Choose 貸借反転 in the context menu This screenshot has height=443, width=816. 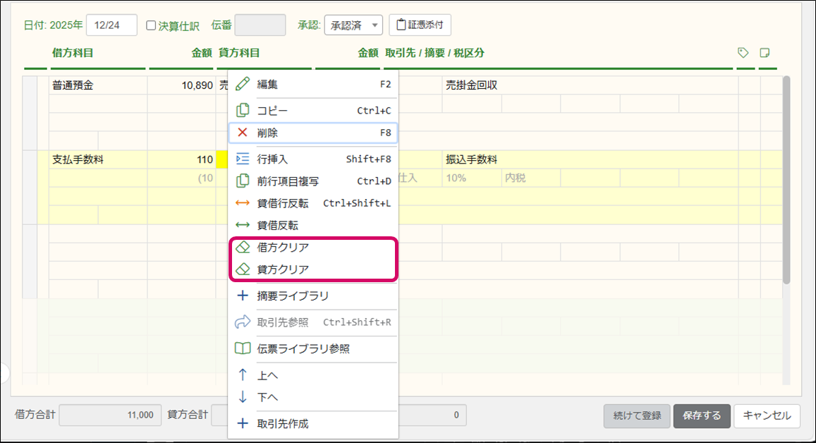point(277,225)
